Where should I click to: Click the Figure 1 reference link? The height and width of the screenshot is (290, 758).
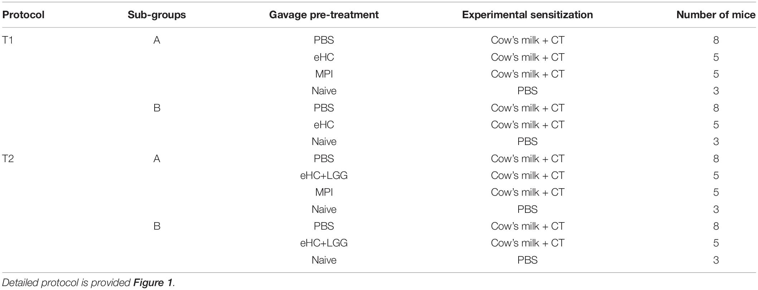point(153,283)
